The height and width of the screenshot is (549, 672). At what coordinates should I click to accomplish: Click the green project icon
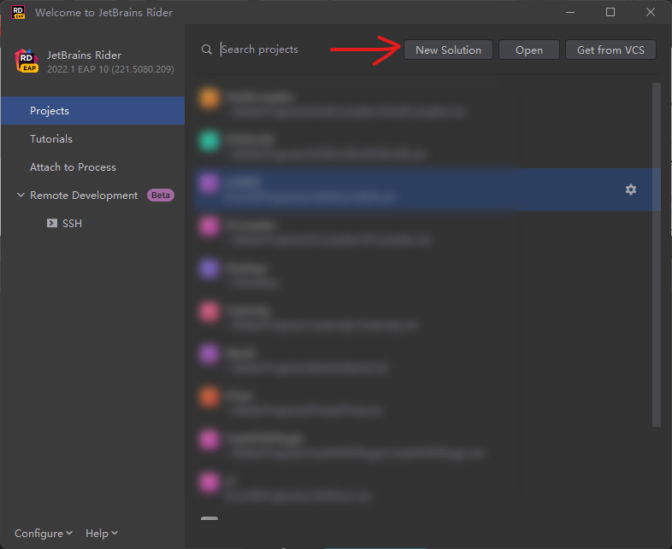(209, 141)
